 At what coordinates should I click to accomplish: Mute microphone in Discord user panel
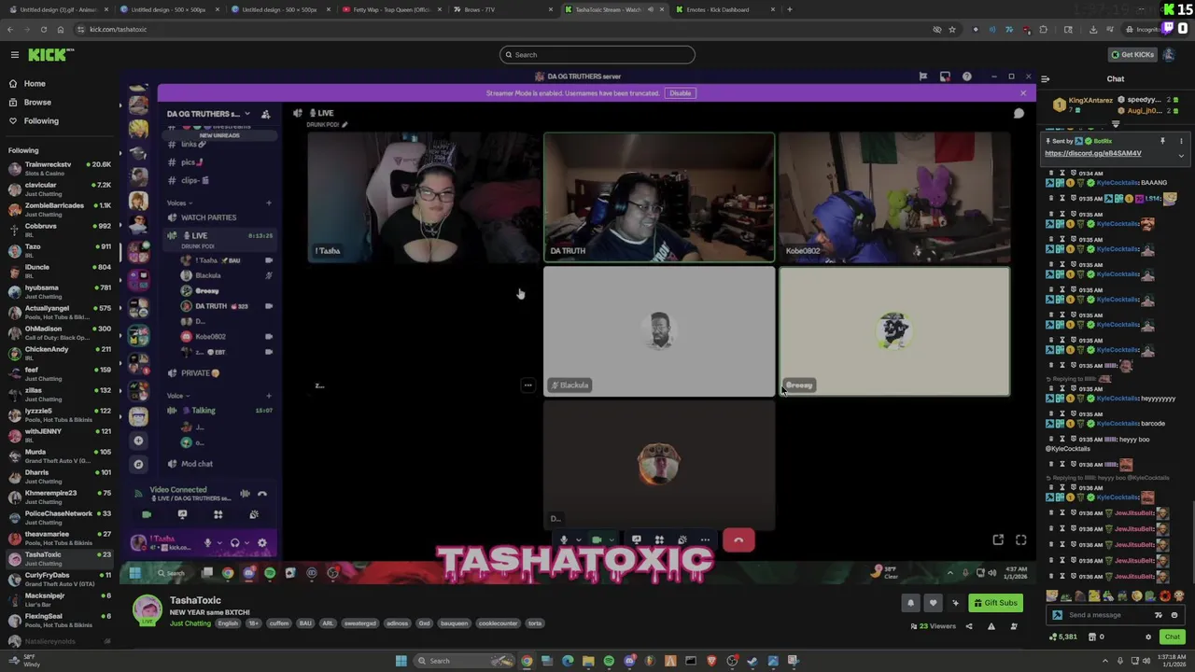click(x=207, y=543)
